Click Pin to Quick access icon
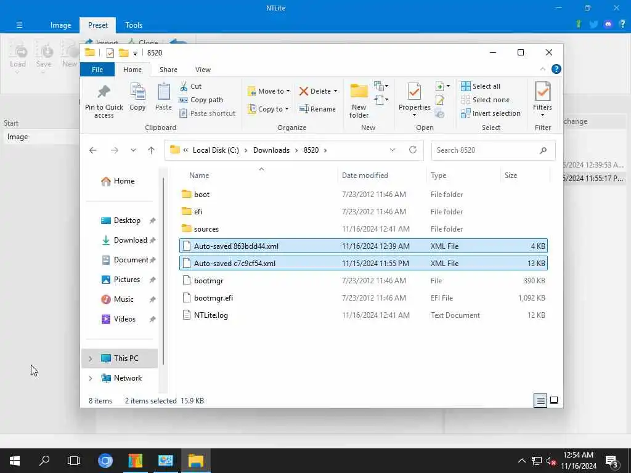 104,92
